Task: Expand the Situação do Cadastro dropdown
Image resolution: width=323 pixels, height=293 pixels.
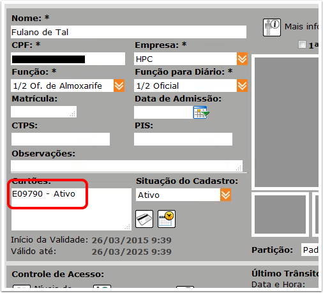Action: (225, 195)
